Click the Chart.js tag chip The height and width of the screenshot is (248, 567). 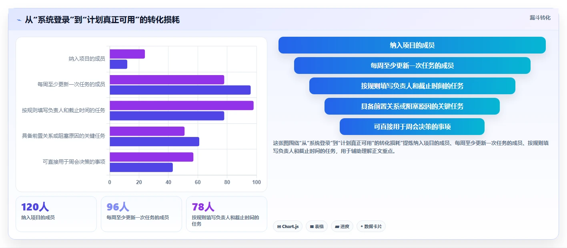pos(288,226)
